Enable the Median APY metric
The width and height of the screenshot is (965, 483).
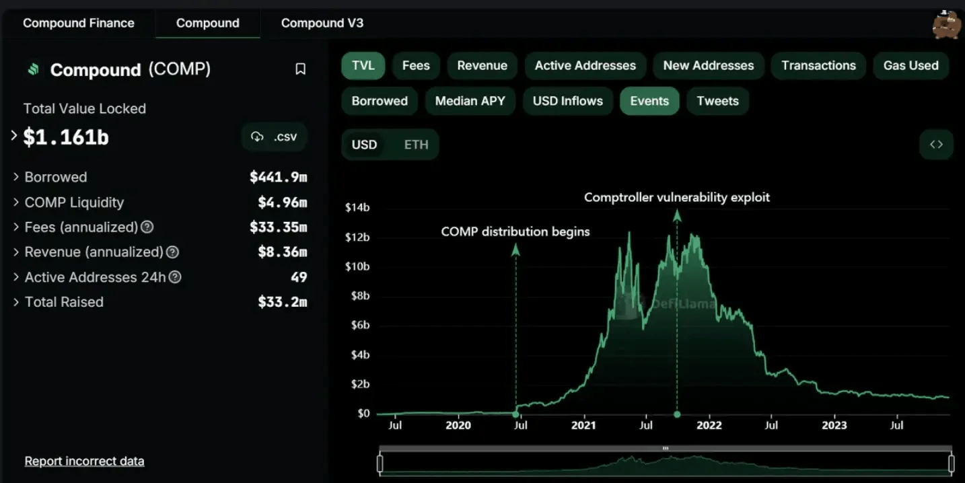tap(470, 101)
